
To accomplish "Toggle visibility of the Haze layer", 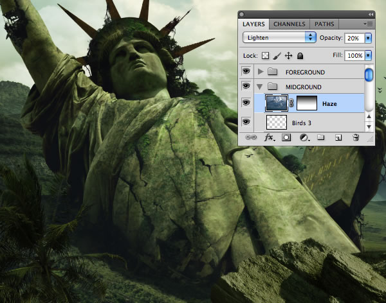I will [246, 103].
